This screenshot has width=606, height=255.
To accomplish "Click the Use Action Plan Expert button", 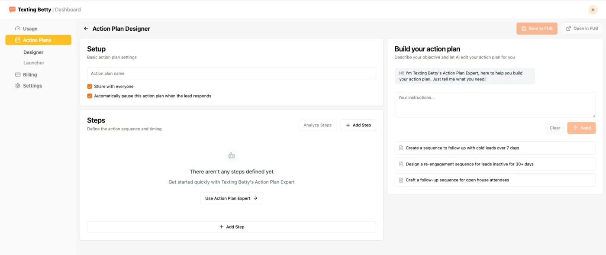I will point(232,198).
